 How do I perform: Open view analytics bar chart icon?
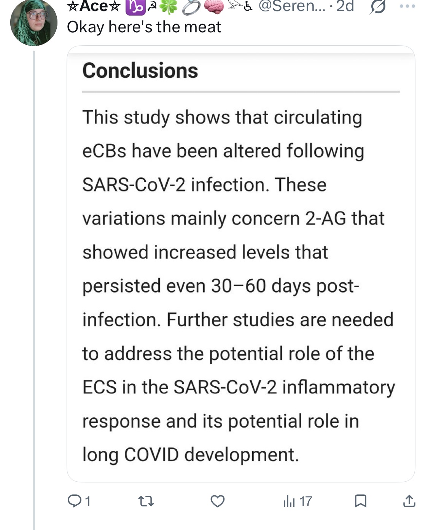[x=289, y=501]
